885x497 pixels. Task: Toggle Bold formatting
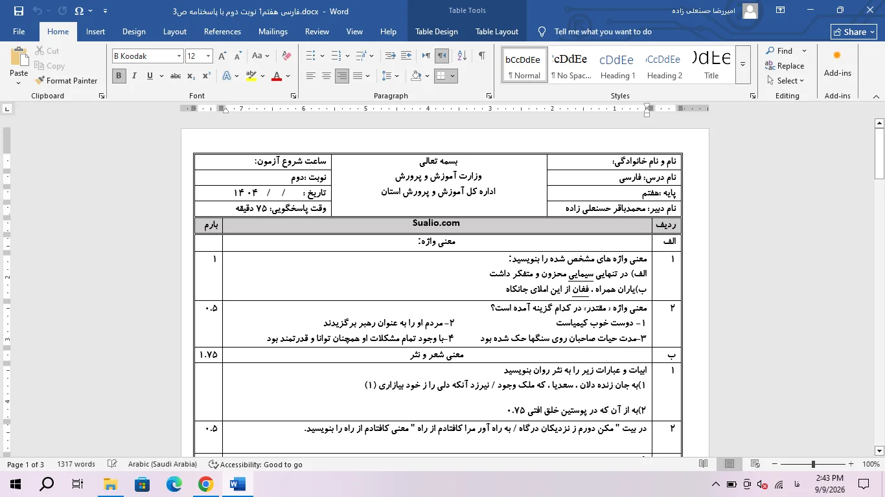pyautogui.click(x=119, y=76)
